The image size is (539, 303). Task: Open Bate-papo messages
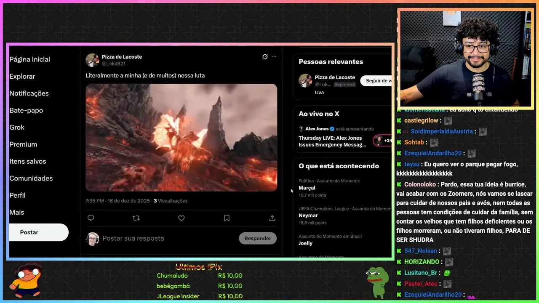pos(26,110)
